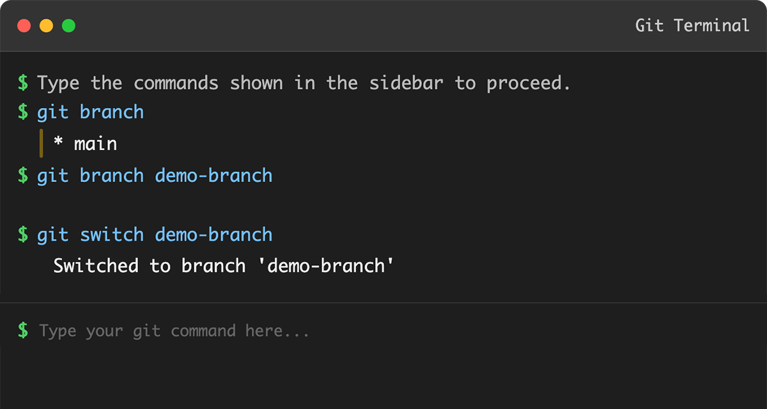Click the divider above the command input
Viewport: 767px width, 409px height.
coord(383,302)
